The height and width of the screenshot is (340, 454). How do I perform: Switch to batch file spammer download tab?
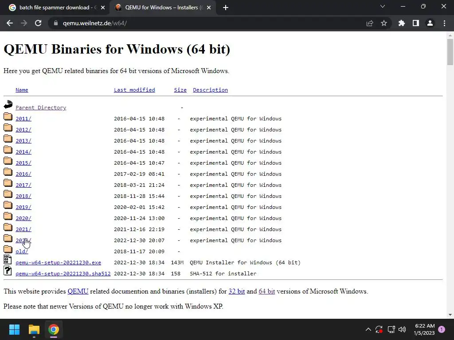point(55,8)
